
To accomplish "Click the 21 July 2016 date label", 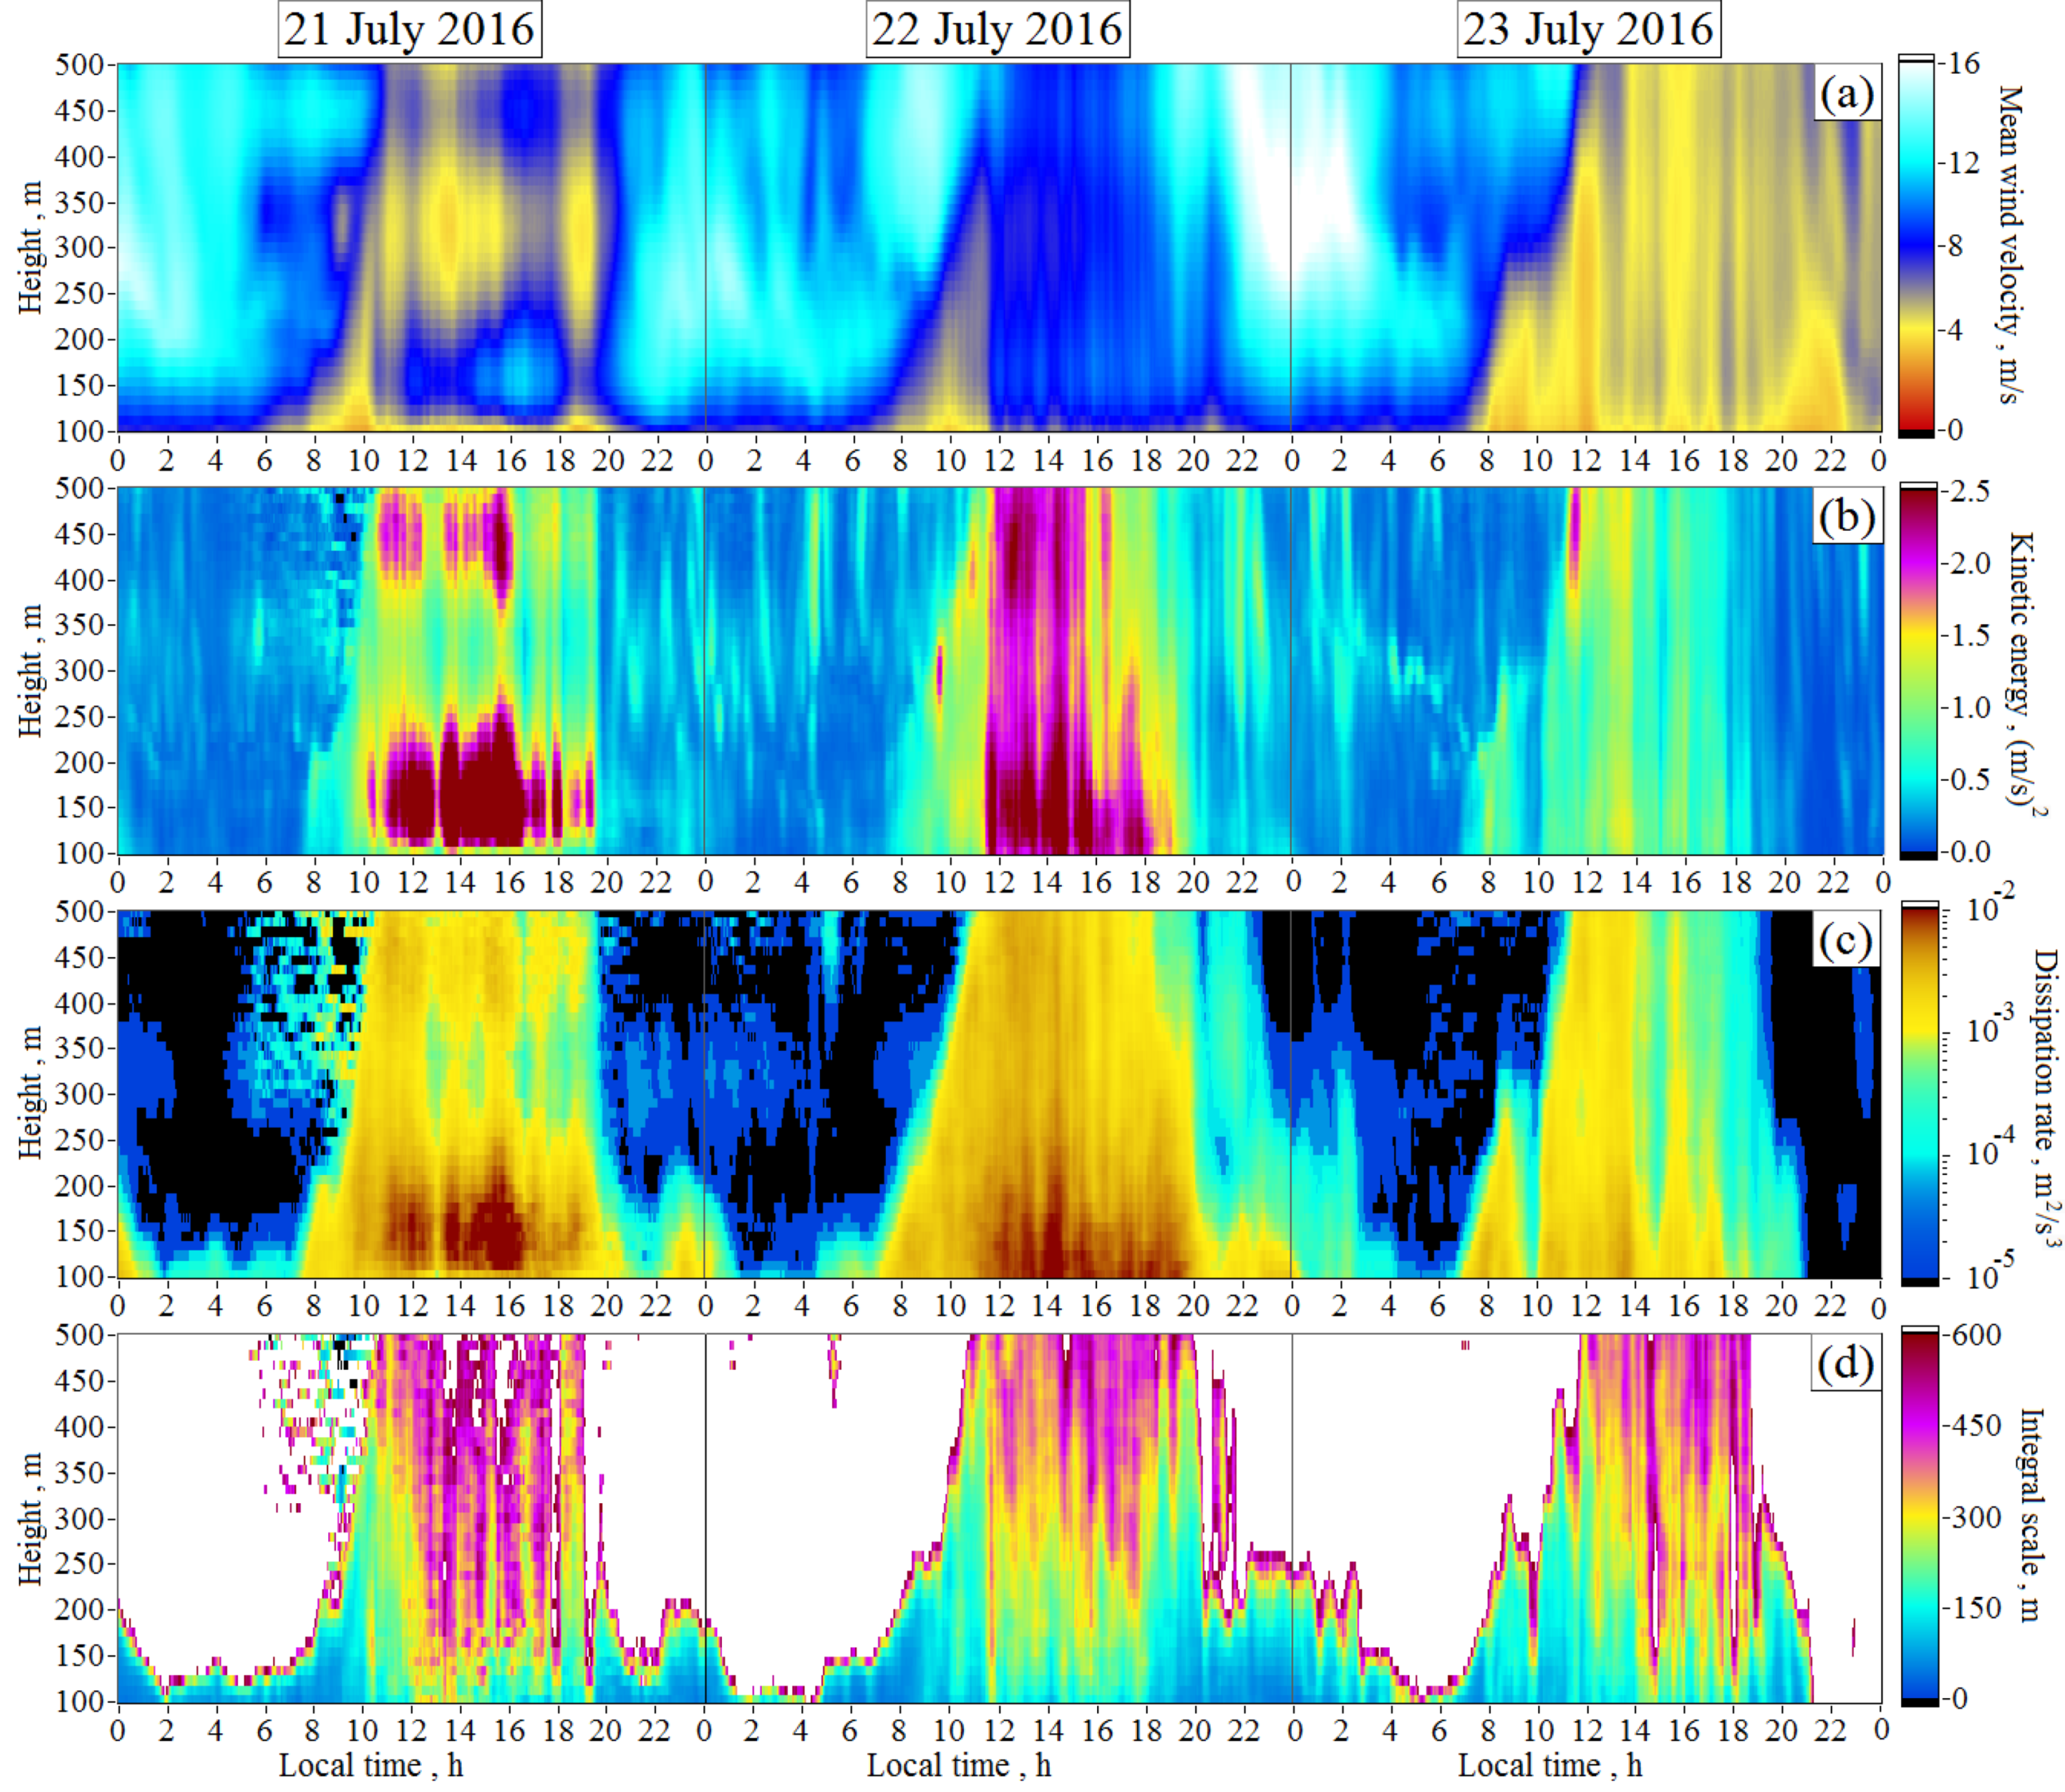I will click(409, 29).
